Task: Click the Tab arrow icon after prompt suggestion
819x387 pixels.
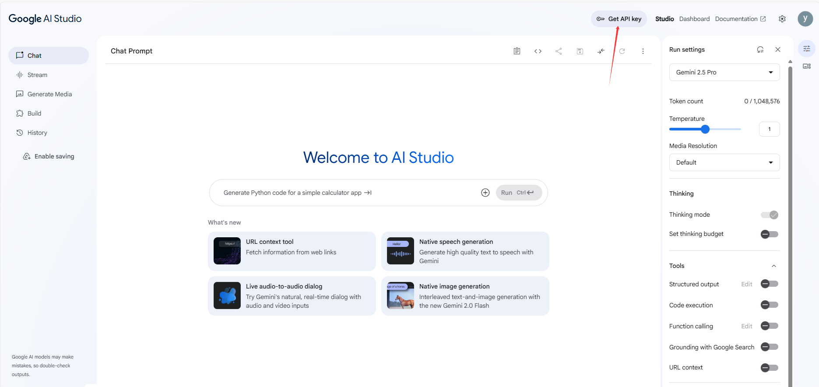Action: (x=368, y=193)
